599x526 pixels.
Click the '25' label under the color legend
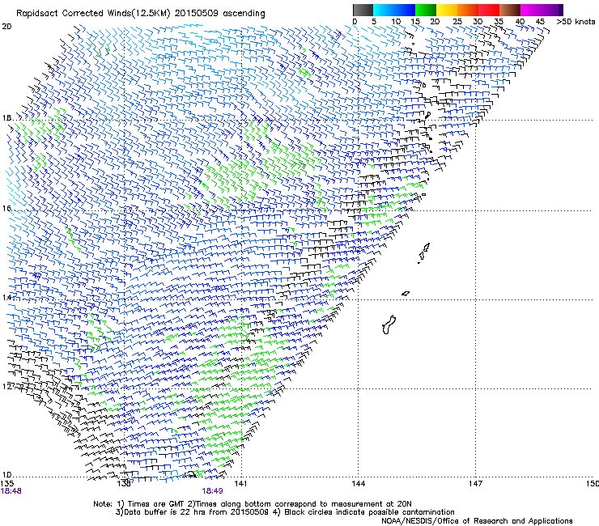[x=457, y=22]
